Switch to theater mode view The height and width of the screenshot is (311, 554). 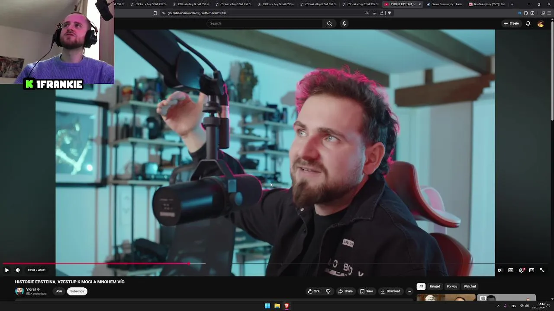531,270
